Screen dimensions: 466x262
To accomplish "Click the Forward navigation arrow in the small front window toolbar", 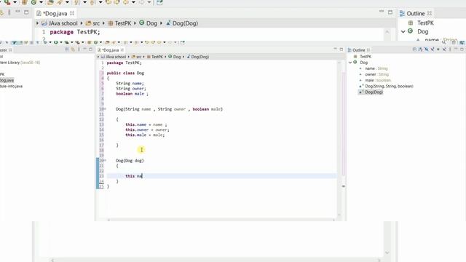I will pyautogui.click(x=170, y=42).
